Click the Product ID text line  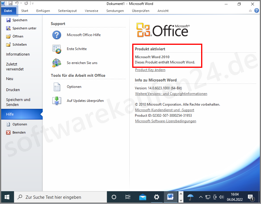pos(163,116)
